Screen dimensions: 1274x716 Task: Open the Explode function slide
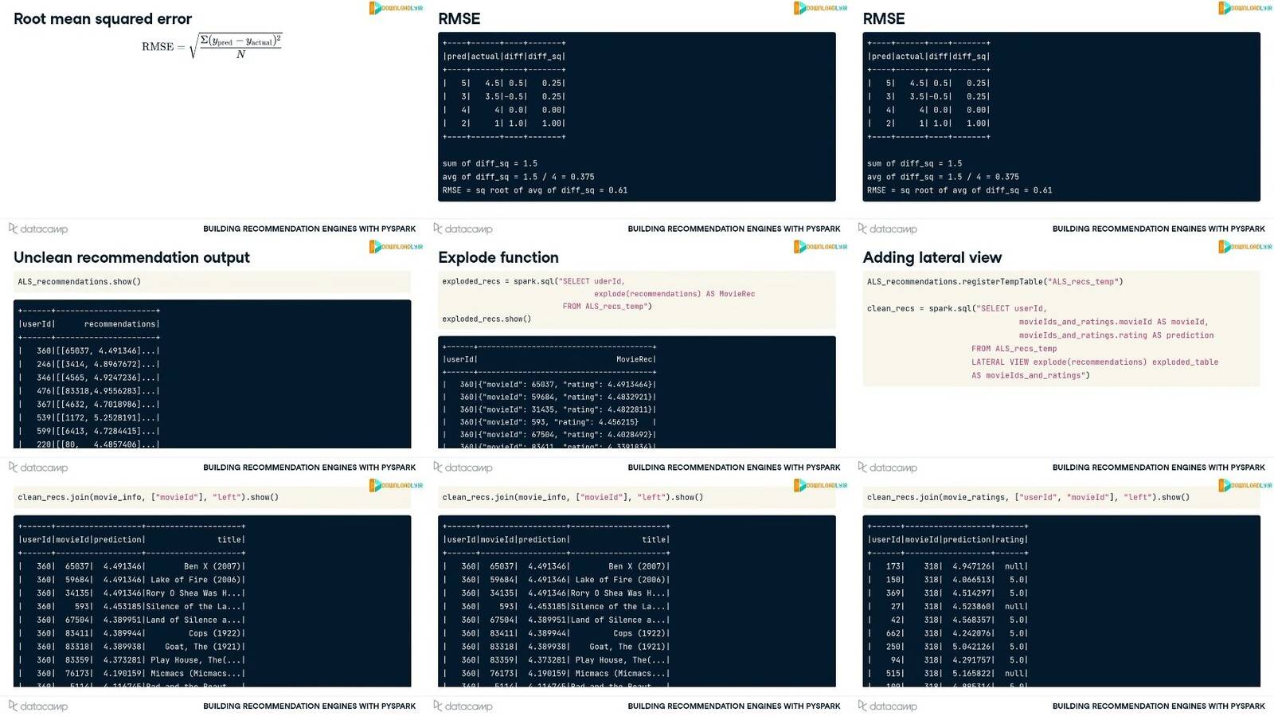pos(637,358)
